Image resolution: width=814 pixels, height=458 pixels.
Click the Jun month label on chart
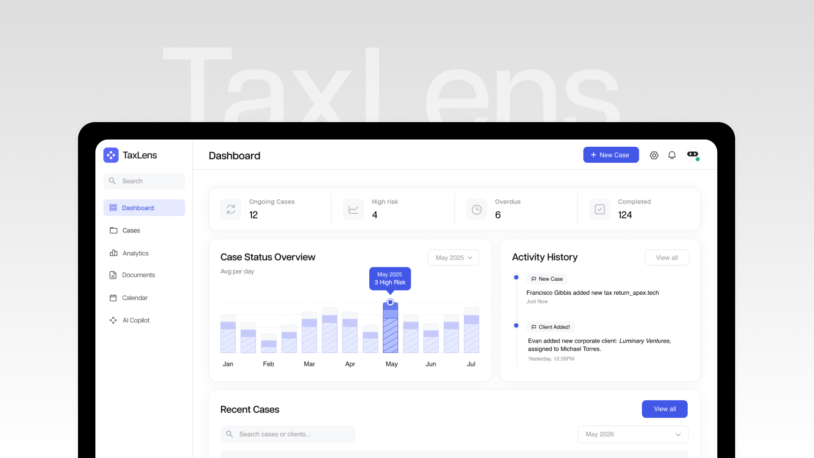pyautogui.click(x=431, y=364)
